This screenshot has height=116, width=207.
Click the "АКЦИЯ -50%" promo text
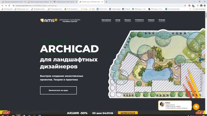(77, 113)
